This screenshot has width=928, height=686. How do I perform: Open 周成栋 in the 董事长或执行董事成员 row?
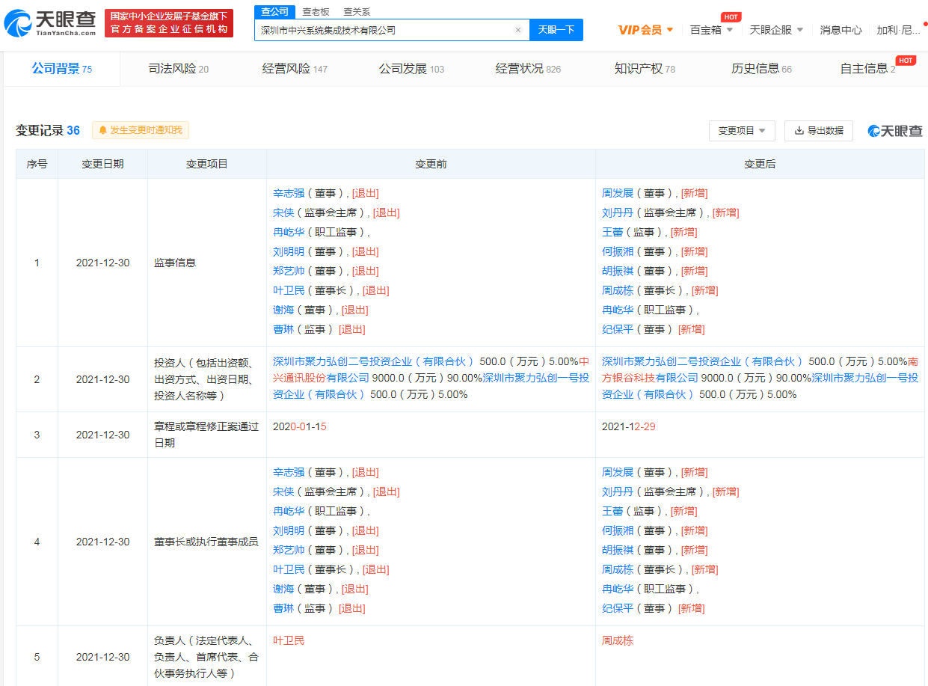(x=618, y=569)
